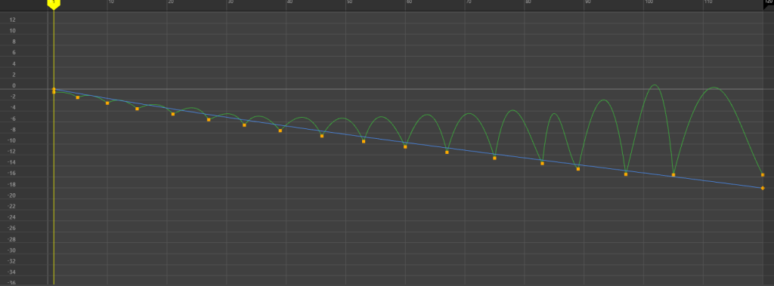Select the green keyframe near frame 75

click(494, 158)
